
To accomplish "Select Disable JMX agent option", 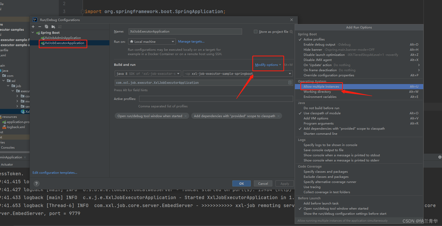I will (359, 60).
